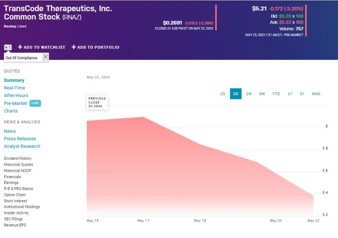Open Analyst Research
Image resolution: width=338 pixels, height=238 pixels.
(x=22, y=146)
